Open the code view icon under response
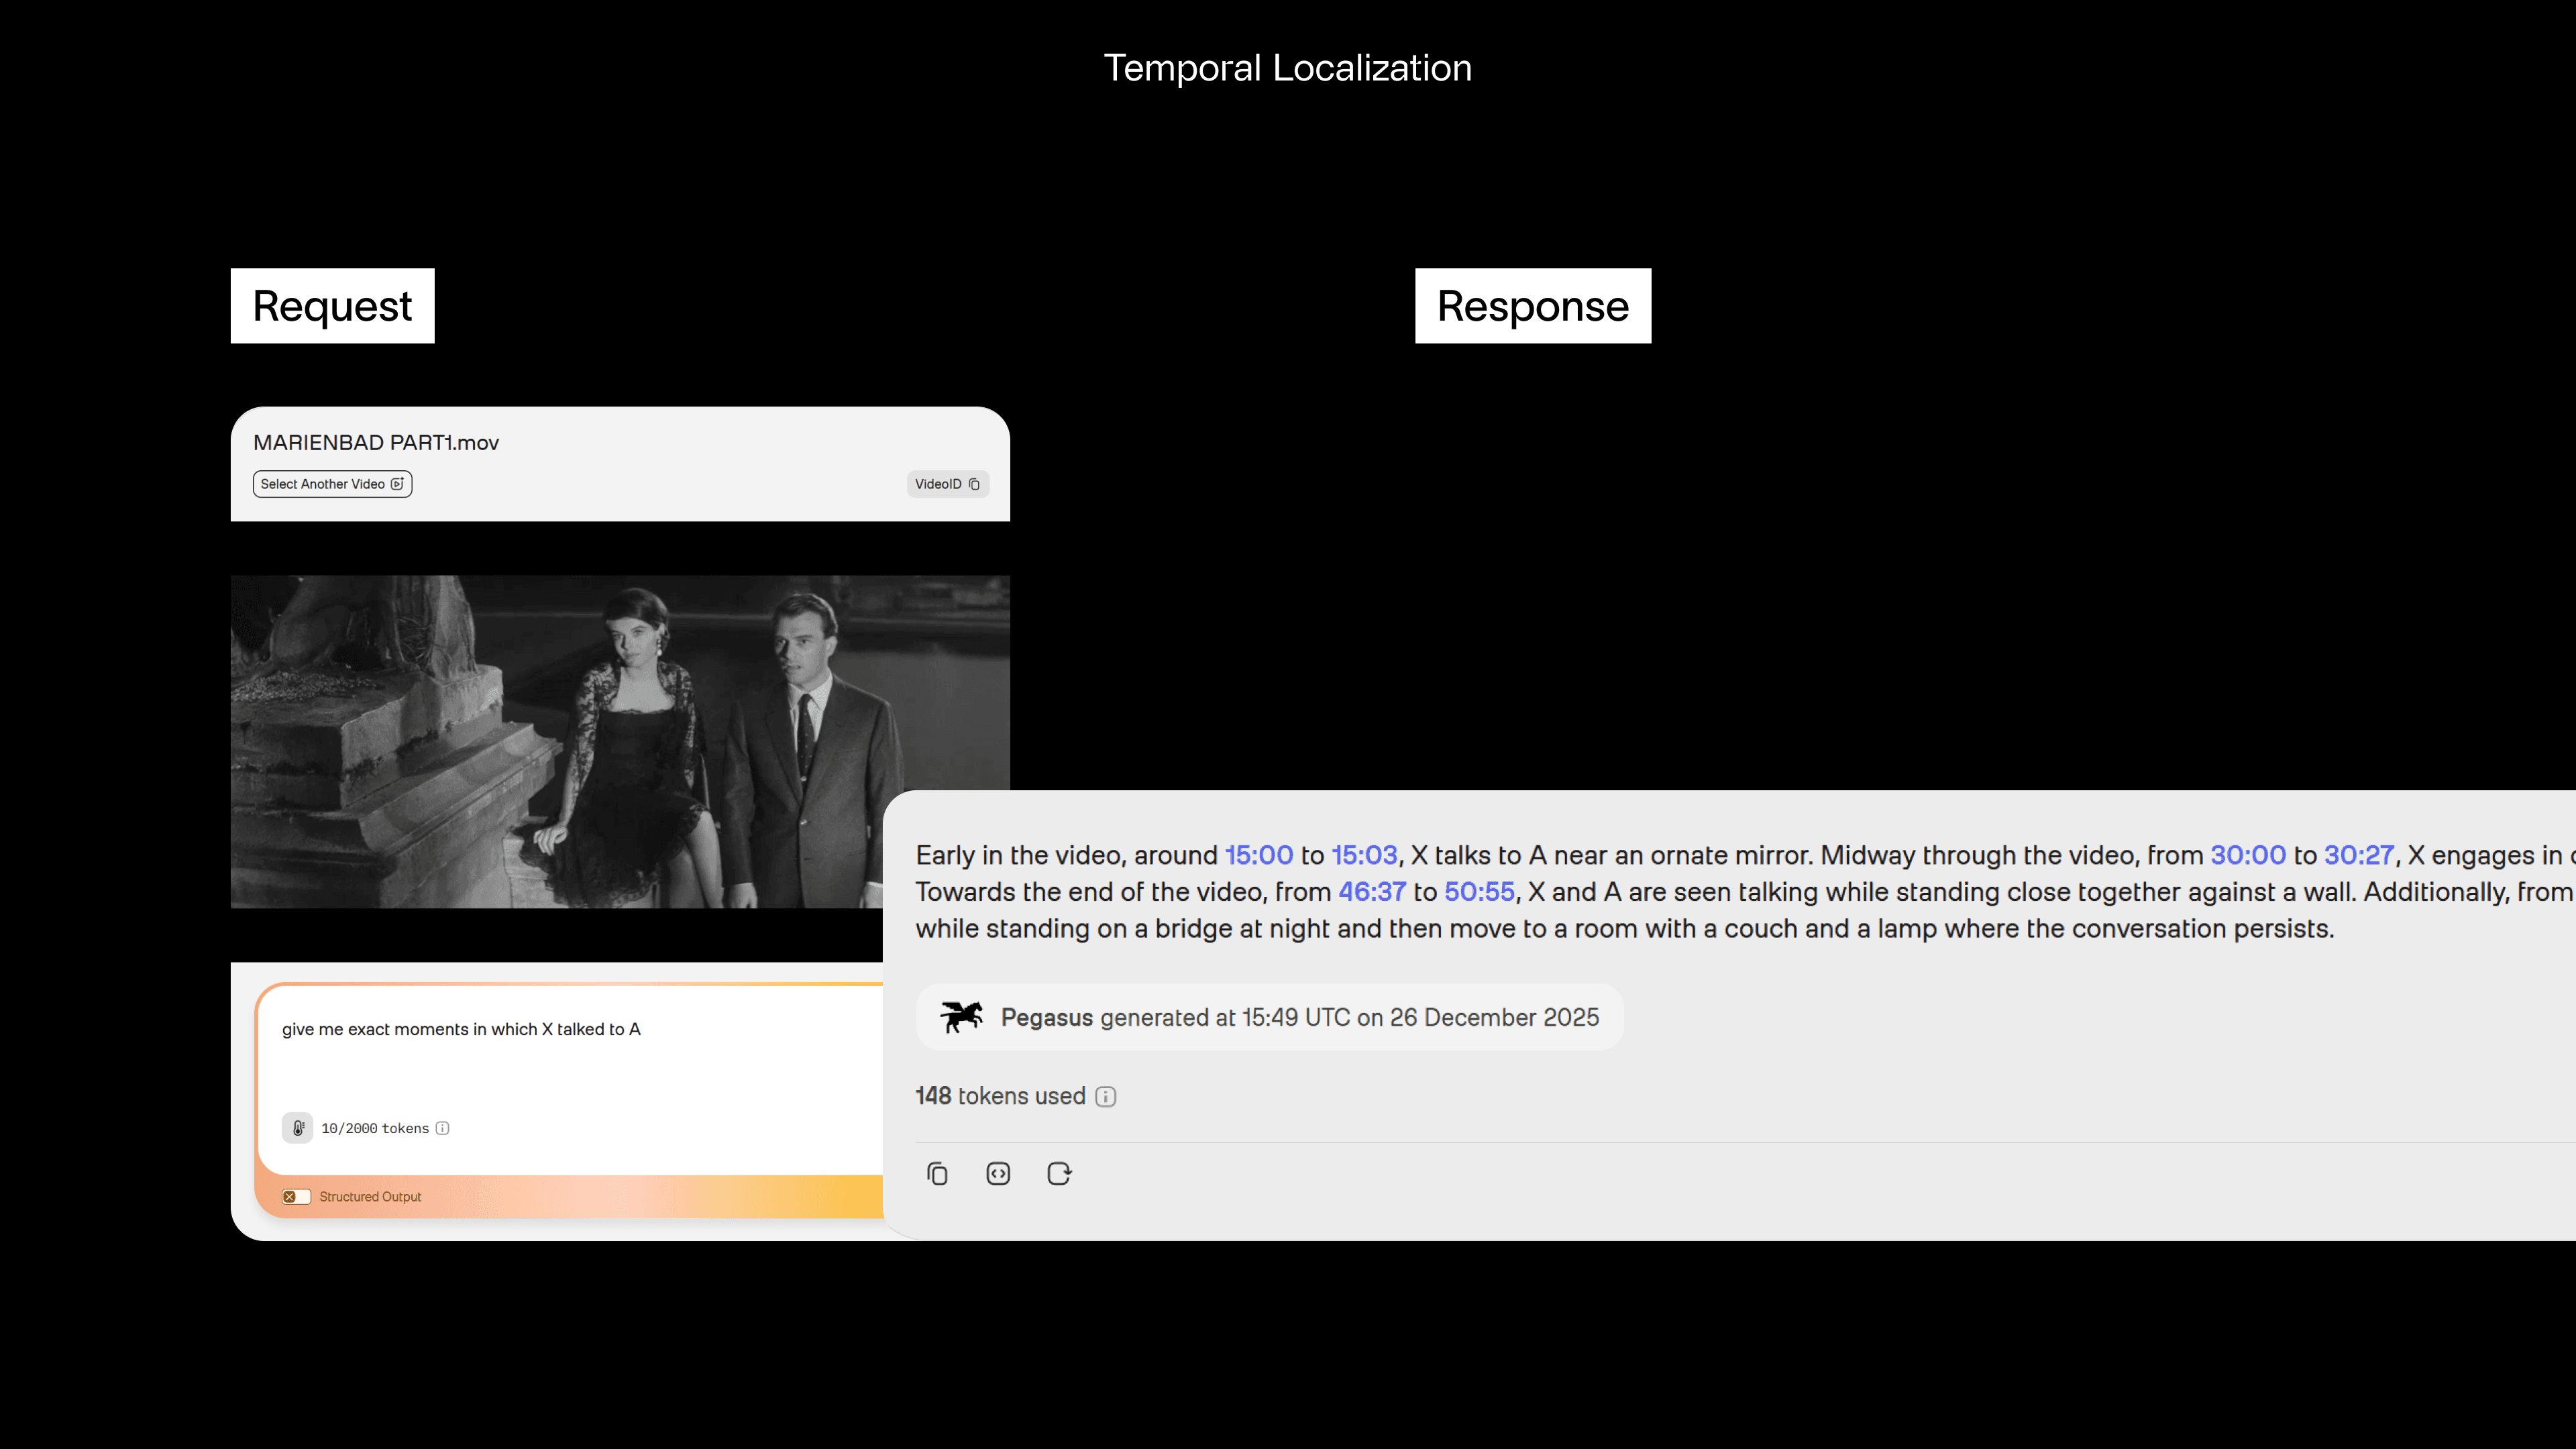The image size is (2576, 1449). (998, 1174)
